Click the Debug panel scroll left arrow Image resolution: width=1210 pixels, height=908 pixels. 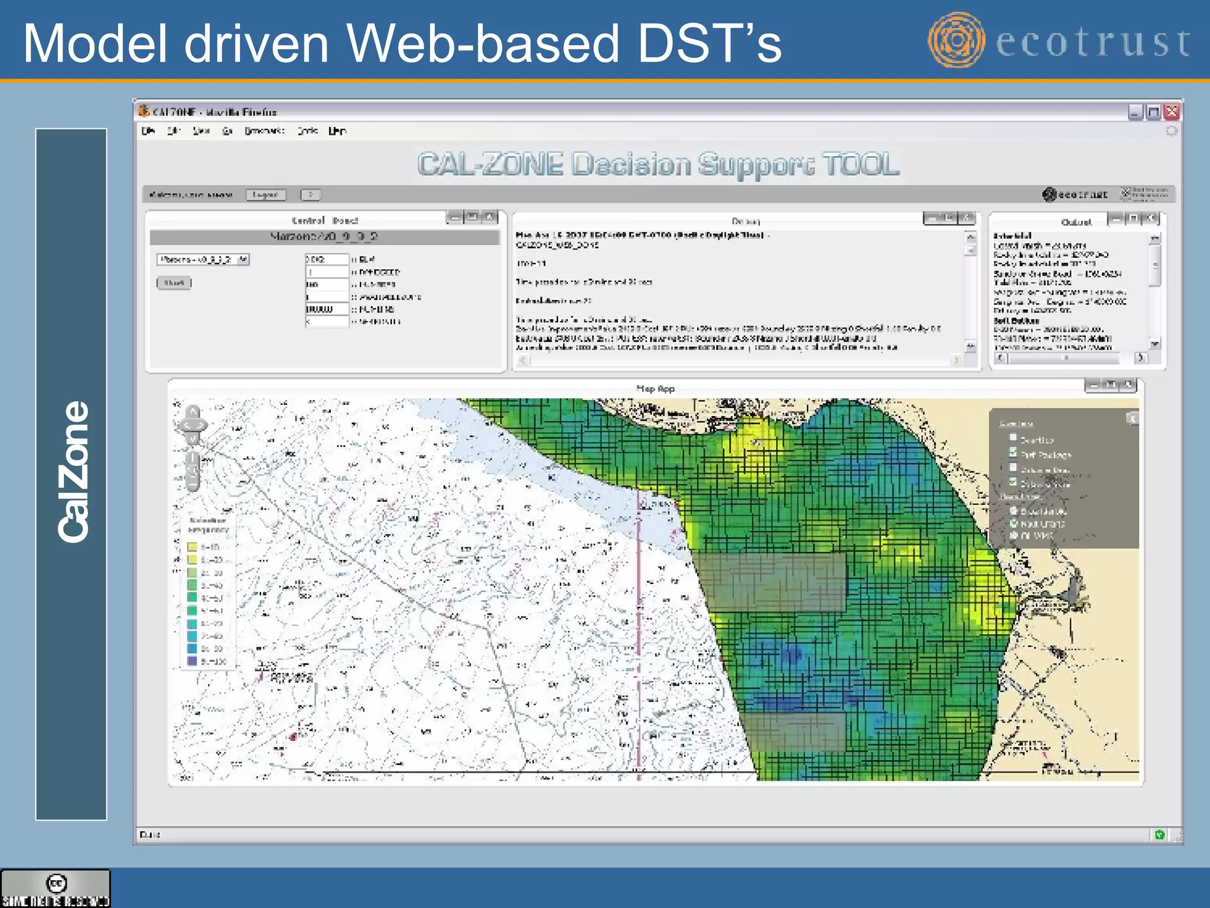(522, 359)
